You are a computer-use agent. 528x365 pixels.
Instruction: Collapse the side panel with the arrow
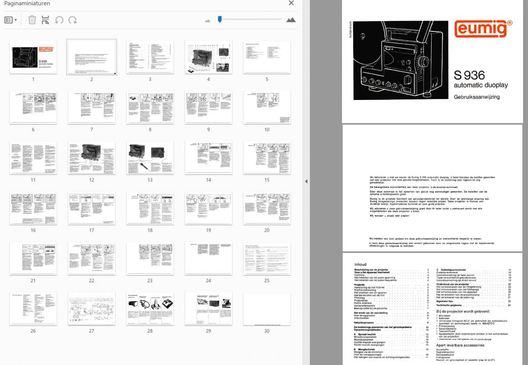(x=306, y=182)
